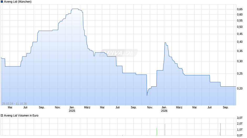
Task: Click the 0,65 price axis label
Action: (240, 9)
